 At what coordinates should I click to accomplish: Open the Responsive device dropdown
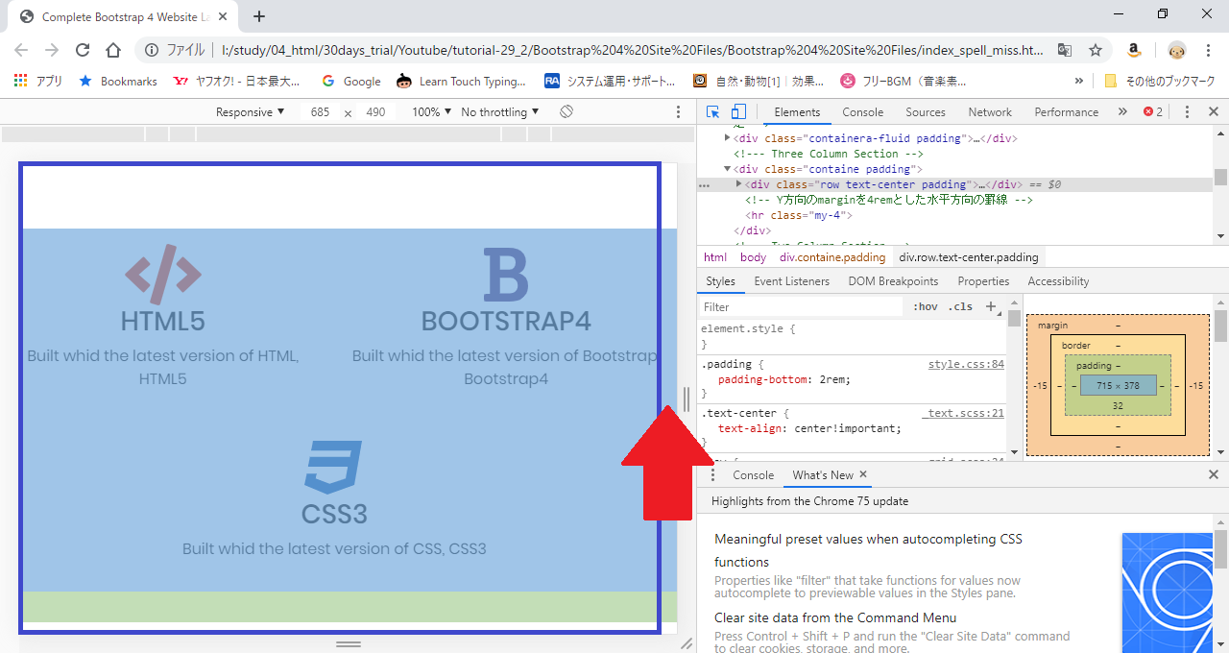tap(250, 112)
